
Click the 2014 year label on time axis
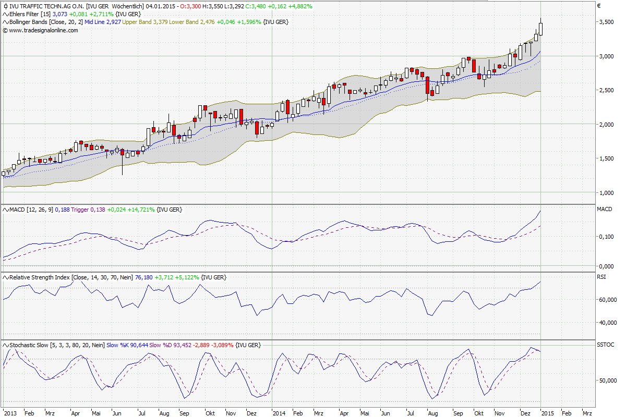pyautogui.click(x=279, y=413)
